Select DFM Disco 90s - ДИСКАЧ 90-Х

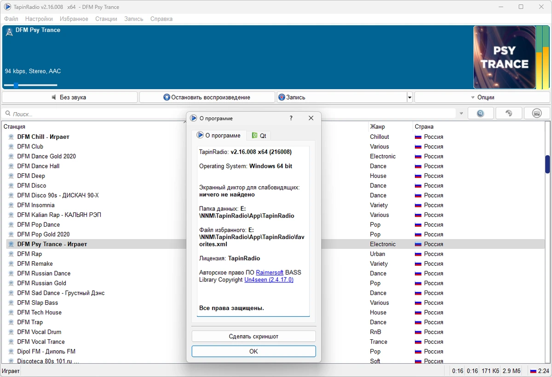point(58,195)
